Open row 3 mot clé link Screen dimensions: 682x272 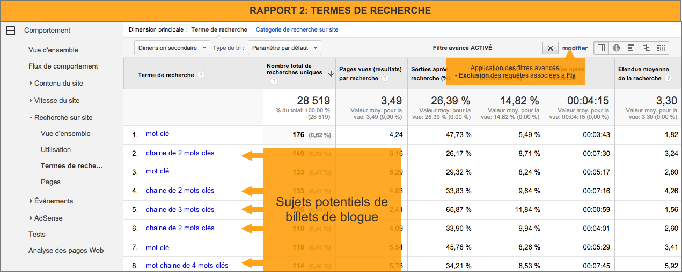coord(157,171)
